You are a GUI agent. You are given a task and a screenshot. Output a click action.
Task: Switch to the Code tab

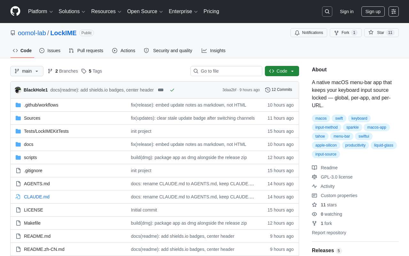pyautogui.click(x=22, y=51)
